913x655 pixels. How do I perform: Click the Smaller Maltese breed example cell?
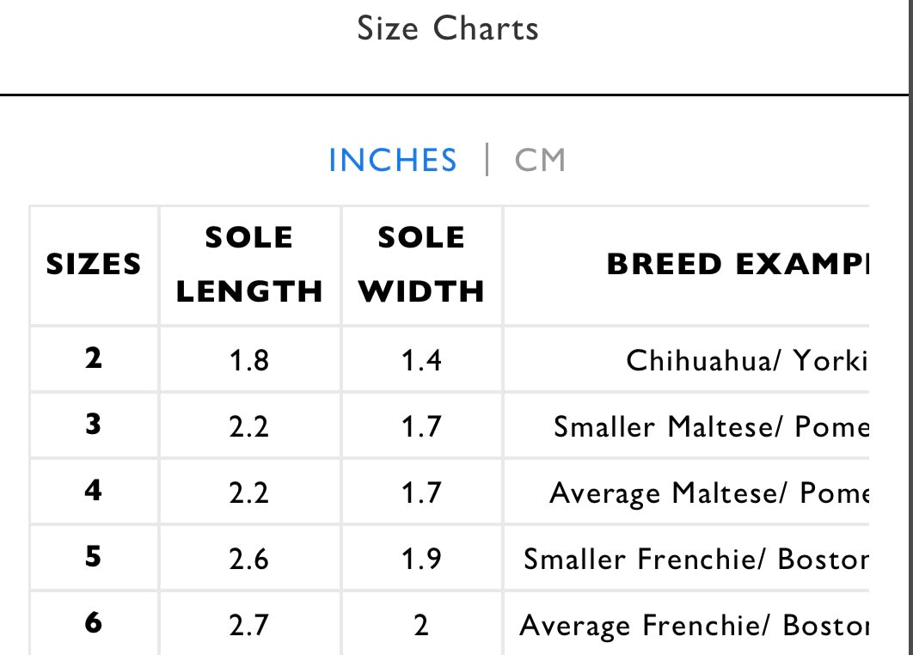tap(711, 426)
